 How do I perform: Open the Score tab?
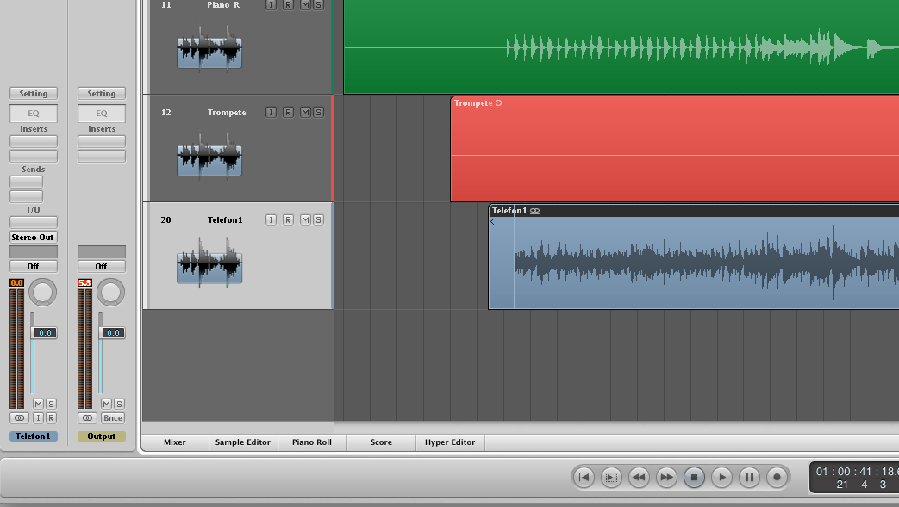point(381,442)
